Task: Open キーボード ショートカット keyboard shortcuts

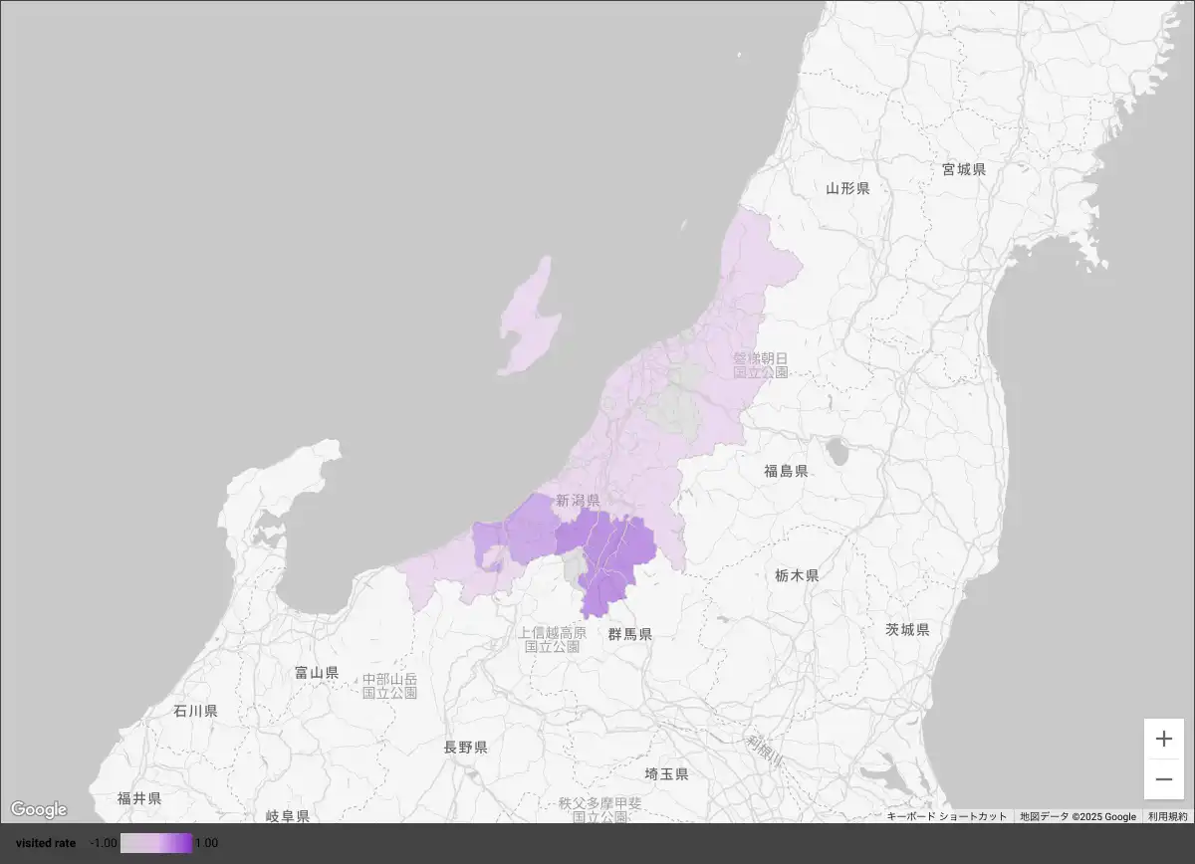Action: click(946, 816)
